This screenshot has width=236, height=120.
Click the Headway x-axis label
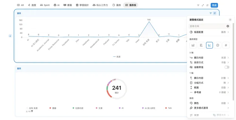(x=86, y=42)
